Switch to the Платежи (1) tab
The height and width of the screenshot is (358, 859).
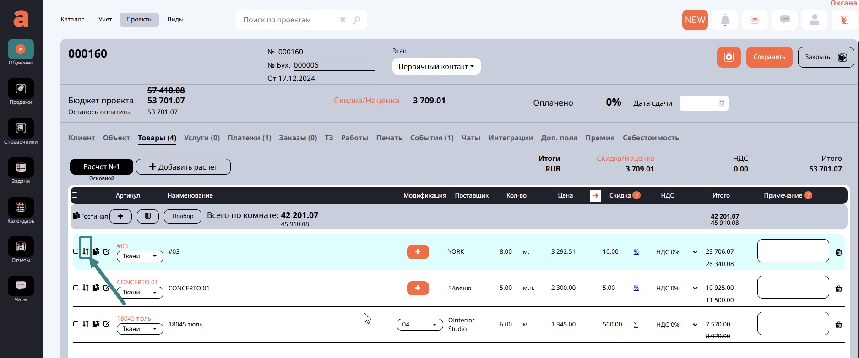click(249, 138)
